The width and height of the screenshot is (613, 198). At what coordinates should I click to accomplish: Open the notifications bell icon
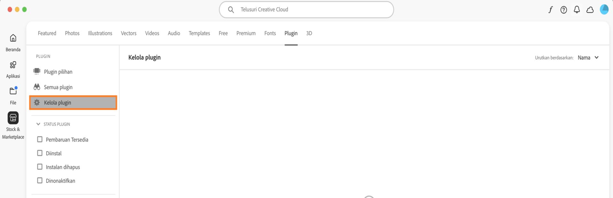tap(577, 10)
